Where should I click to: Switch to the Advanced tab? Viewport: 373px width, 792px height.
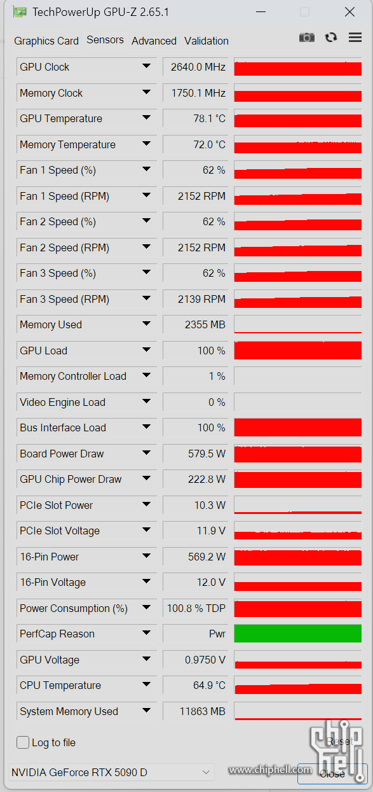coord(154,41)
